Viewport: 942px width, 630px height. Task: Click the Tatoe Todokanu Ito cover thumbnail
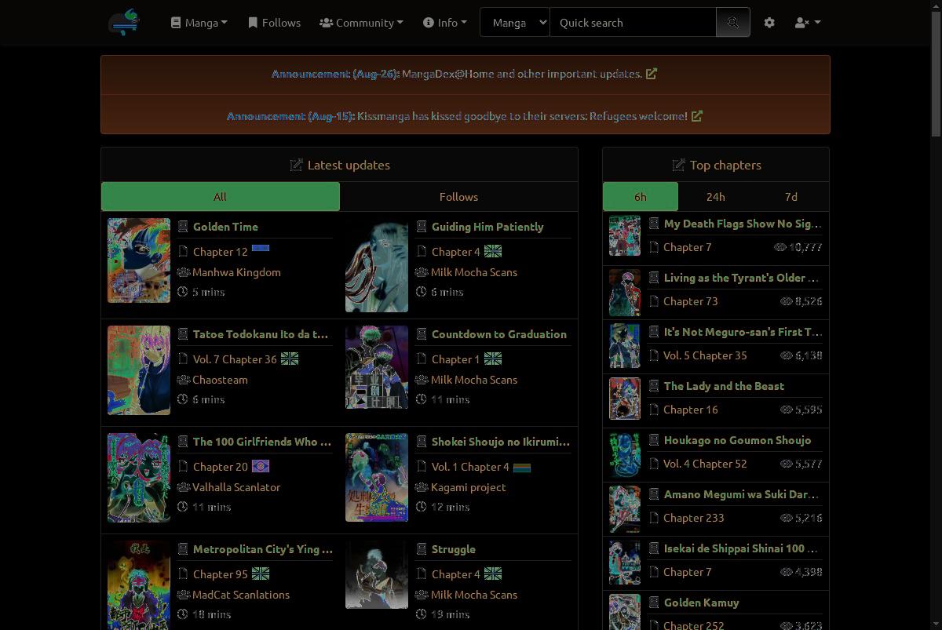(139, 370)
